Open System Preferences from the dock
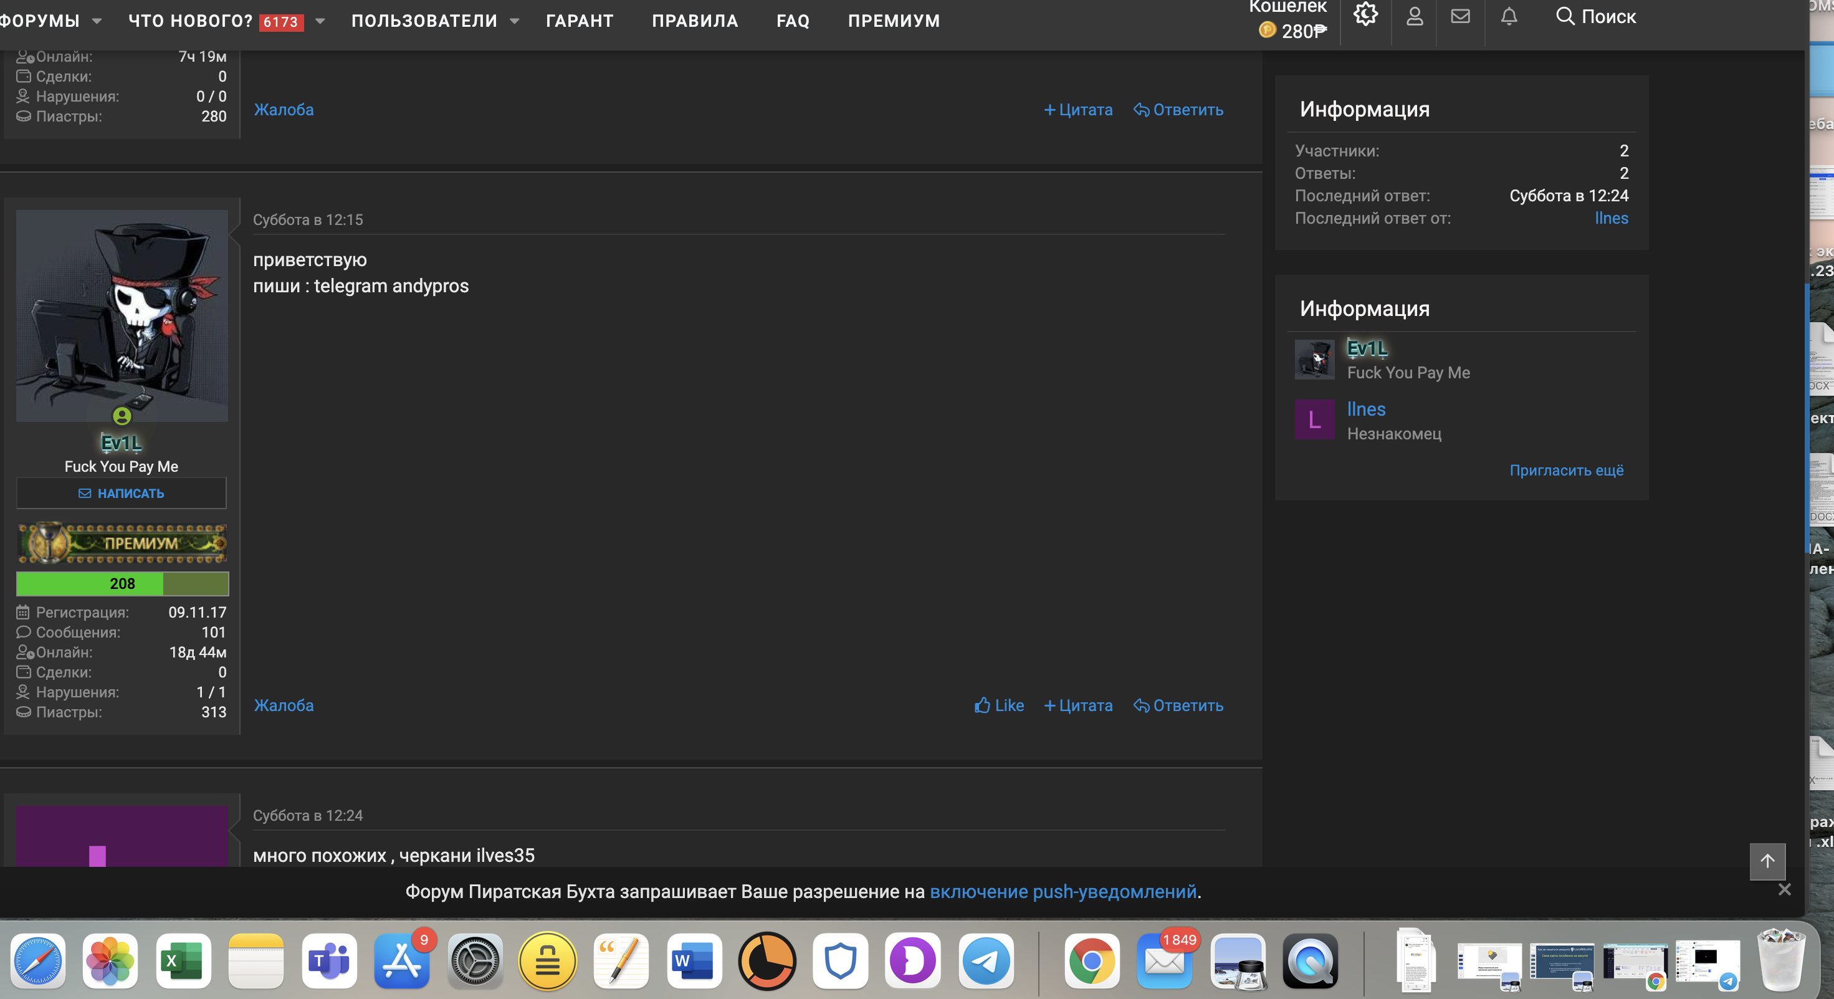The width and height of the screenshot is (1834, 999). point(475,961)
